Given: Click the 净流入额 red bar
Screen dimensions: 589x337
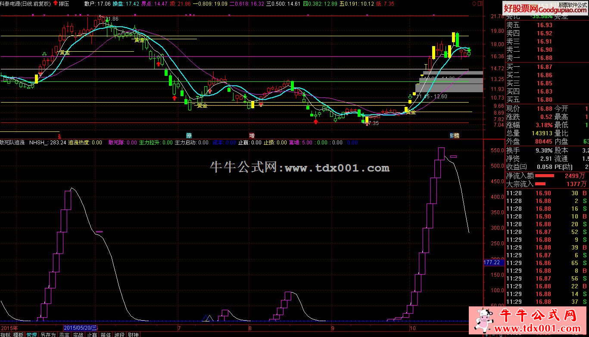Looking at the screenshot, I should tap(545, 176).
